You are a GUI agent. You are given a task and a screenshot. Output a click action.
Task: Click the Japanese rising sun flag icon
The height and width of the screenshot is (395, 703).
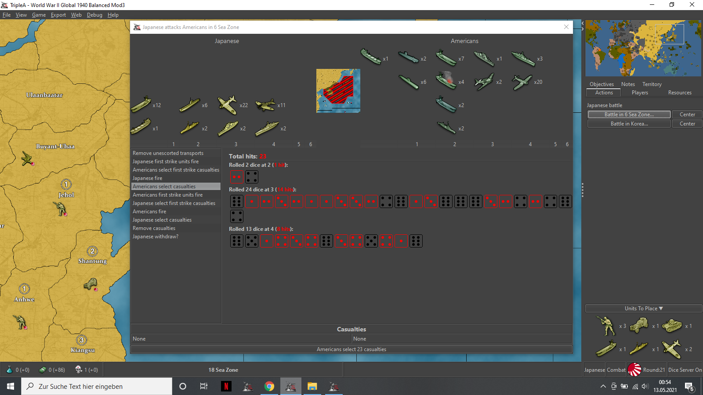coord(634,370)
